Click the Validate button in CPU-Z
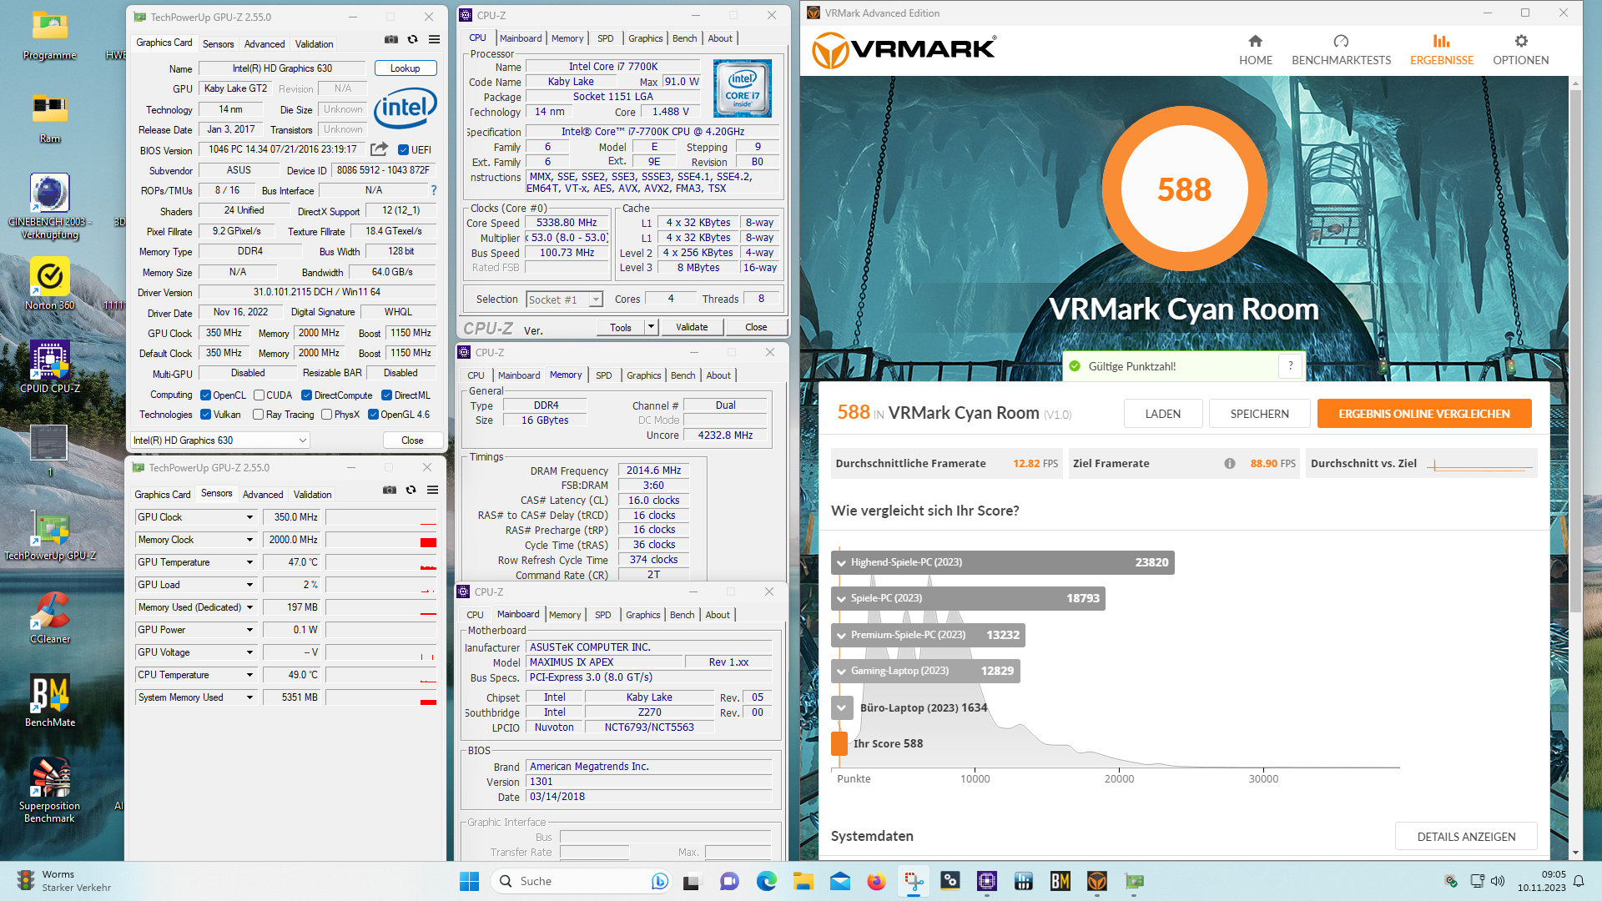The height and width of the screenshot is (901, 1602). click(692, 327)
